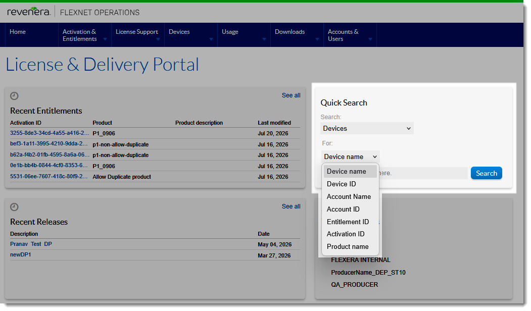The width and height of the screenshot is (531, 311).
Task: Click the Allow Duplicate product cell
Action: (122, 177)
